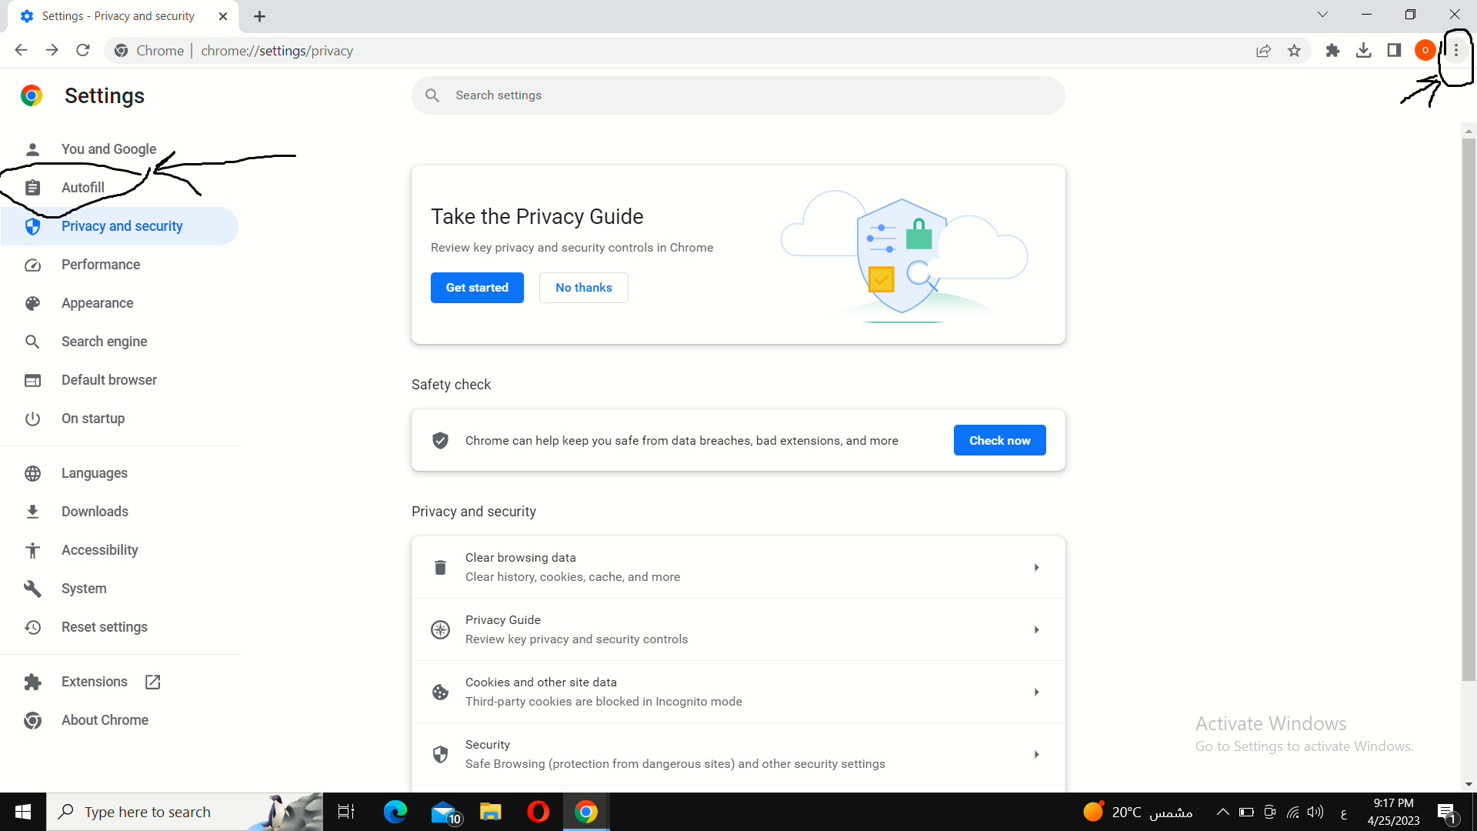Click the cookie icon beside Cookies row
Image resolution: width=1477 pixels, height=831 pixels.
(440, 692)
